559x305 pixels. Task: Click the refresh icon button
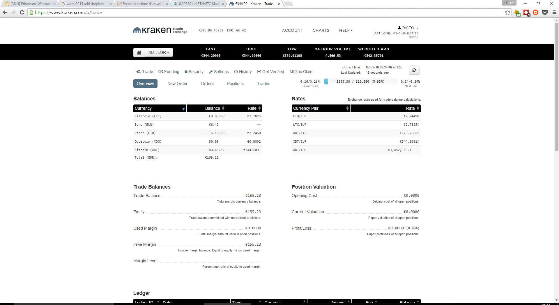(414, 70)
